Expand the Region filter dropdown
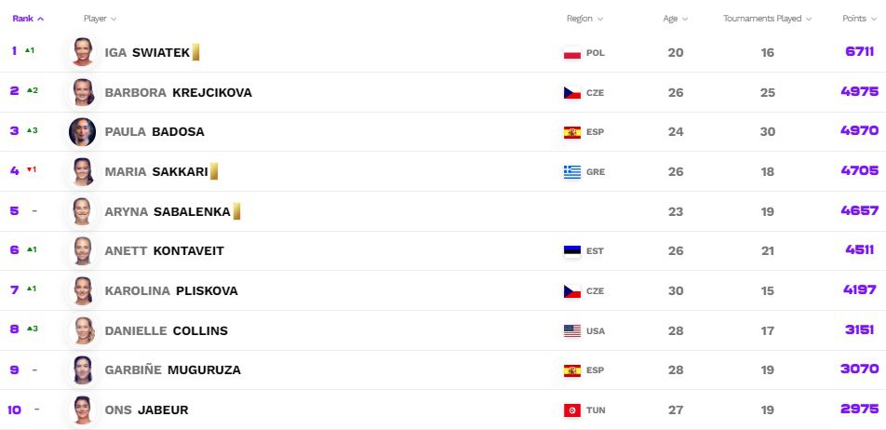 pos(584,19)
